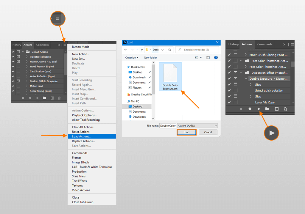Click the square stop icon below the Default Actions list
Screen dimensions: 305x214
coord(23,98)
